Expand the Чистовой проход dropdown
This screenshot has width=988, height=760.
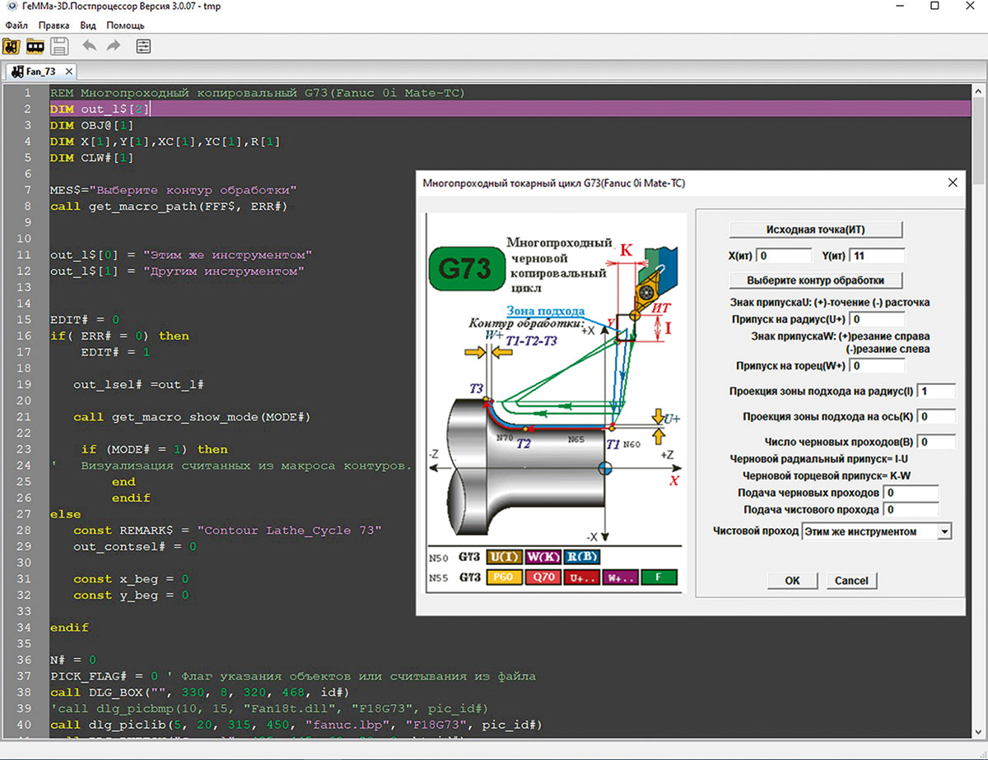[944, 532]
